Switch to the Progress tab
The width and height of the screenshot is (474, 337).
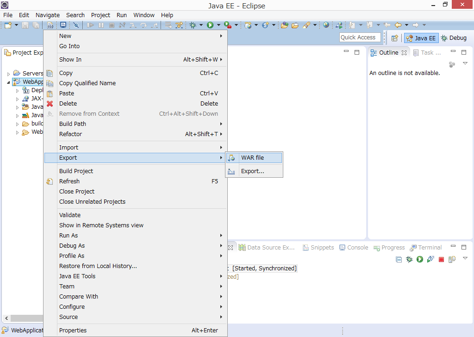pyautogui.click(x=389, y=248)
